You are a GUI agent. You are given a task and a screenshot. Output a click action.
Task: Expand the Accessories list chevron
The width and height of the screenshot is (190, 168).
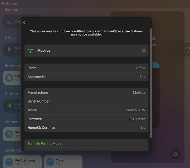click(144, 77)
